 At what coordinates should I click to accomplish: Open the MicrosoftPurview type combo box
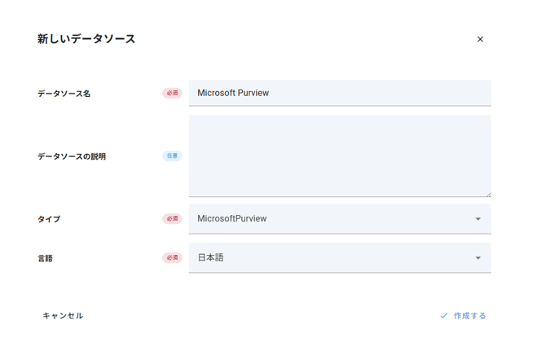(x=330, y=219)
